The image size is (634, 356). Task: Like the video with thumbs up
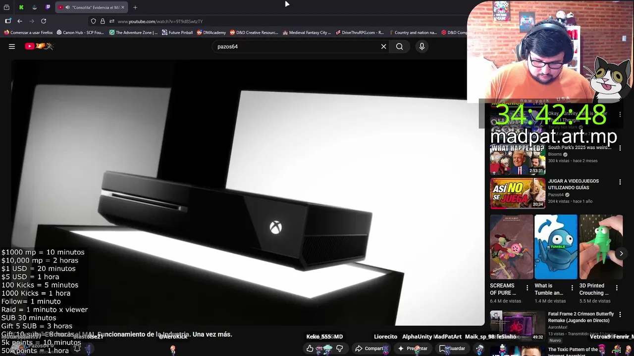coord(310,349)
